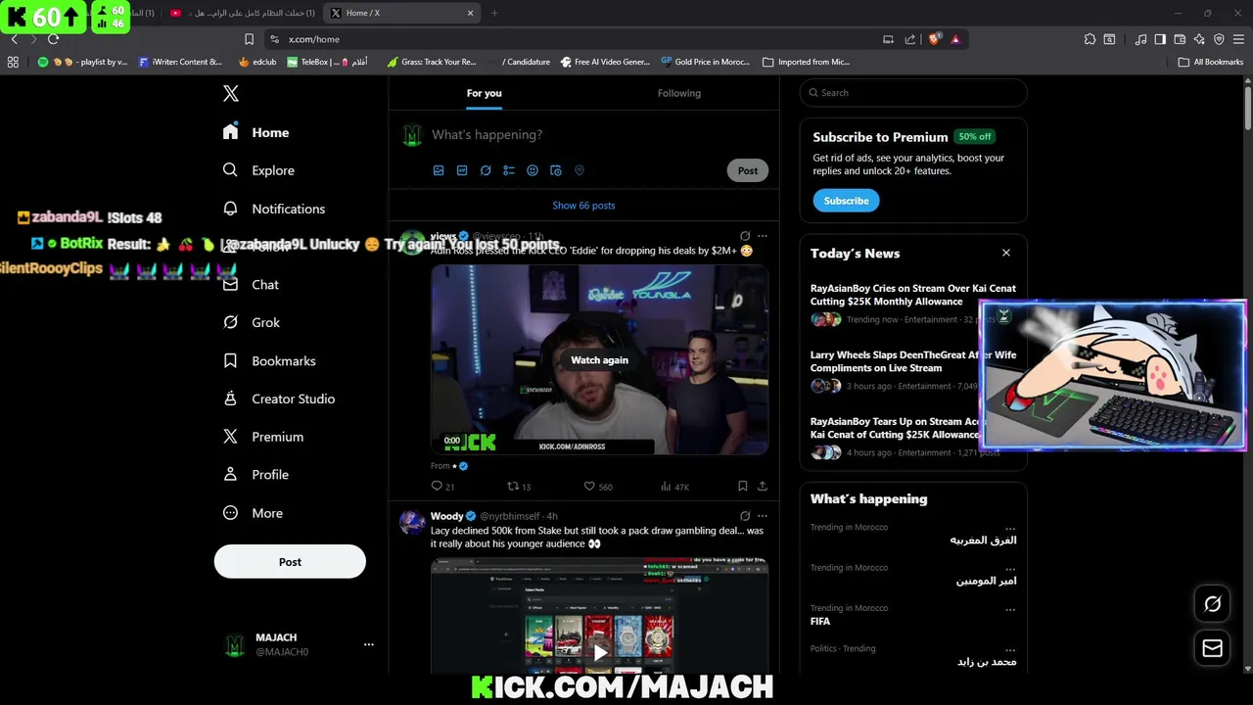Click Grok explain icon on views post
1253x705 pixels.
[745, 236]
